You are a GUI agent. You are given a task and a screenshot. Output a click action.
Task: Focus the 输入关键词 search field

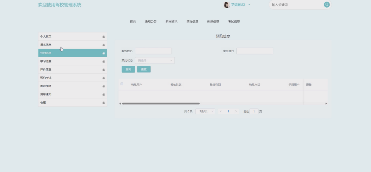point(296,5)
